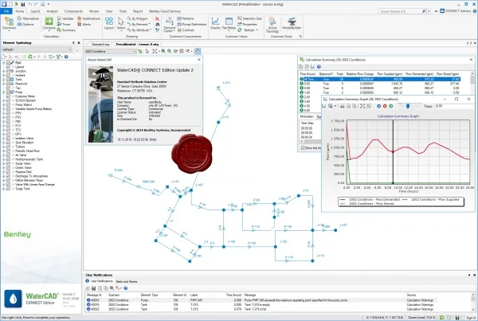Click the red Delete X in Drawing group
This screenshot has width=478, height=321.
[157, 19]
